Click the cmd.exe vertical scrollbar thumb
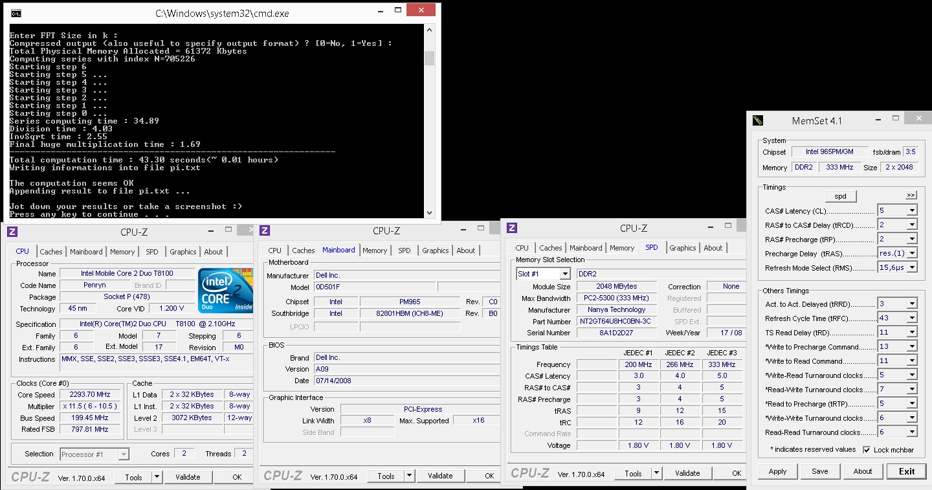Screen dimensions: 932x490 (429, 58)
